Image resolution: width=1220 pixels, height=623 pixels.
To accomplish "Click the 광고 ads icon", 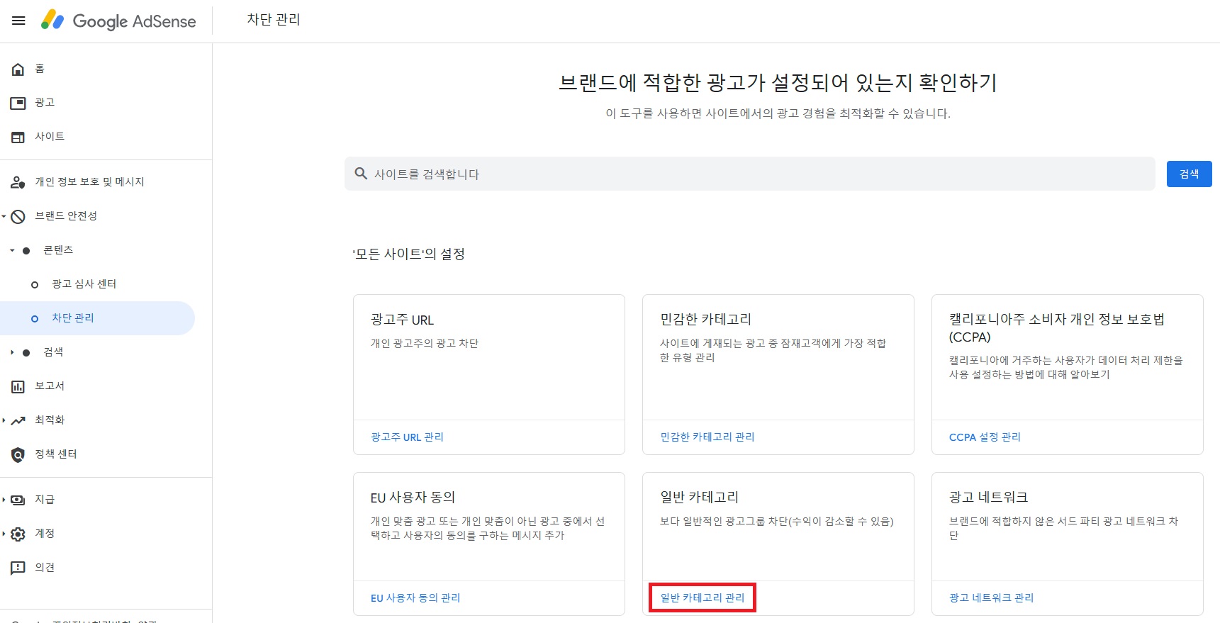I will [x=18, y=103].
